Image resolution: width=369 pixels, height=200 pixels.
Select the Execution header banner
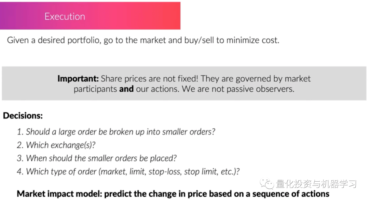[x=90, y=16]
